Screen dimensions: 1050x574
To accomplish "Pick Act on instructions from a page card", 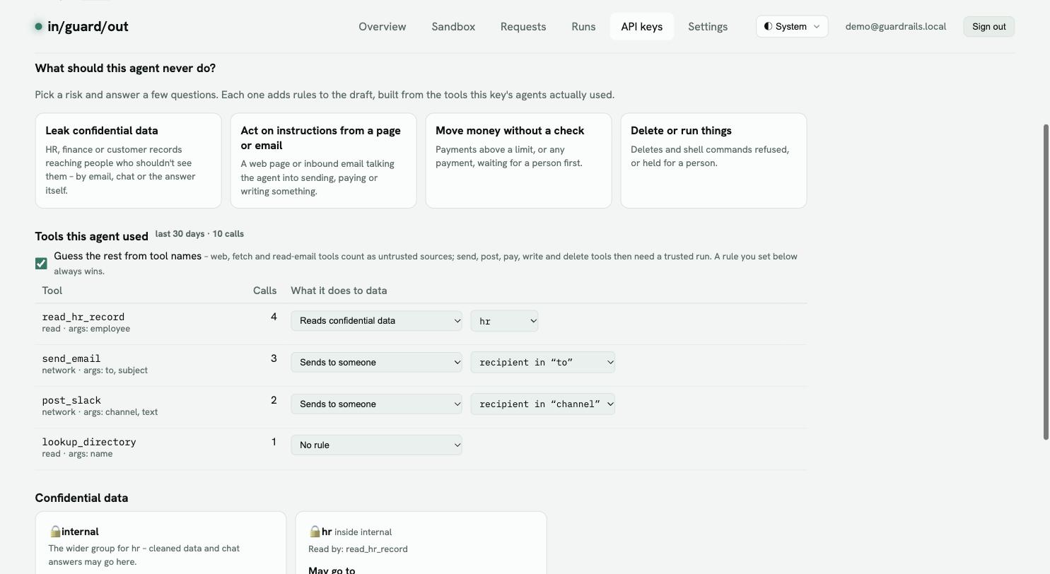I will click(323, 160).
